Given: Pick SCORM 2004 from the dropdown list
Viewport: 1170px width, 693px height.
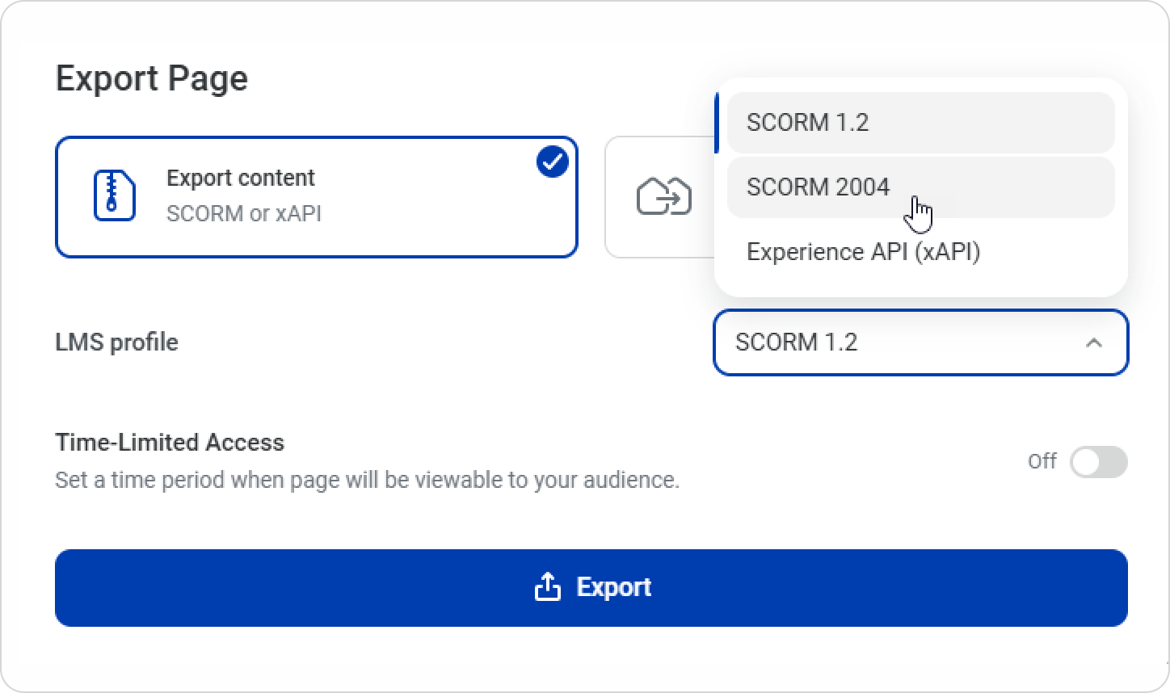Looking at the screenshot, I should tap(818, 187).
